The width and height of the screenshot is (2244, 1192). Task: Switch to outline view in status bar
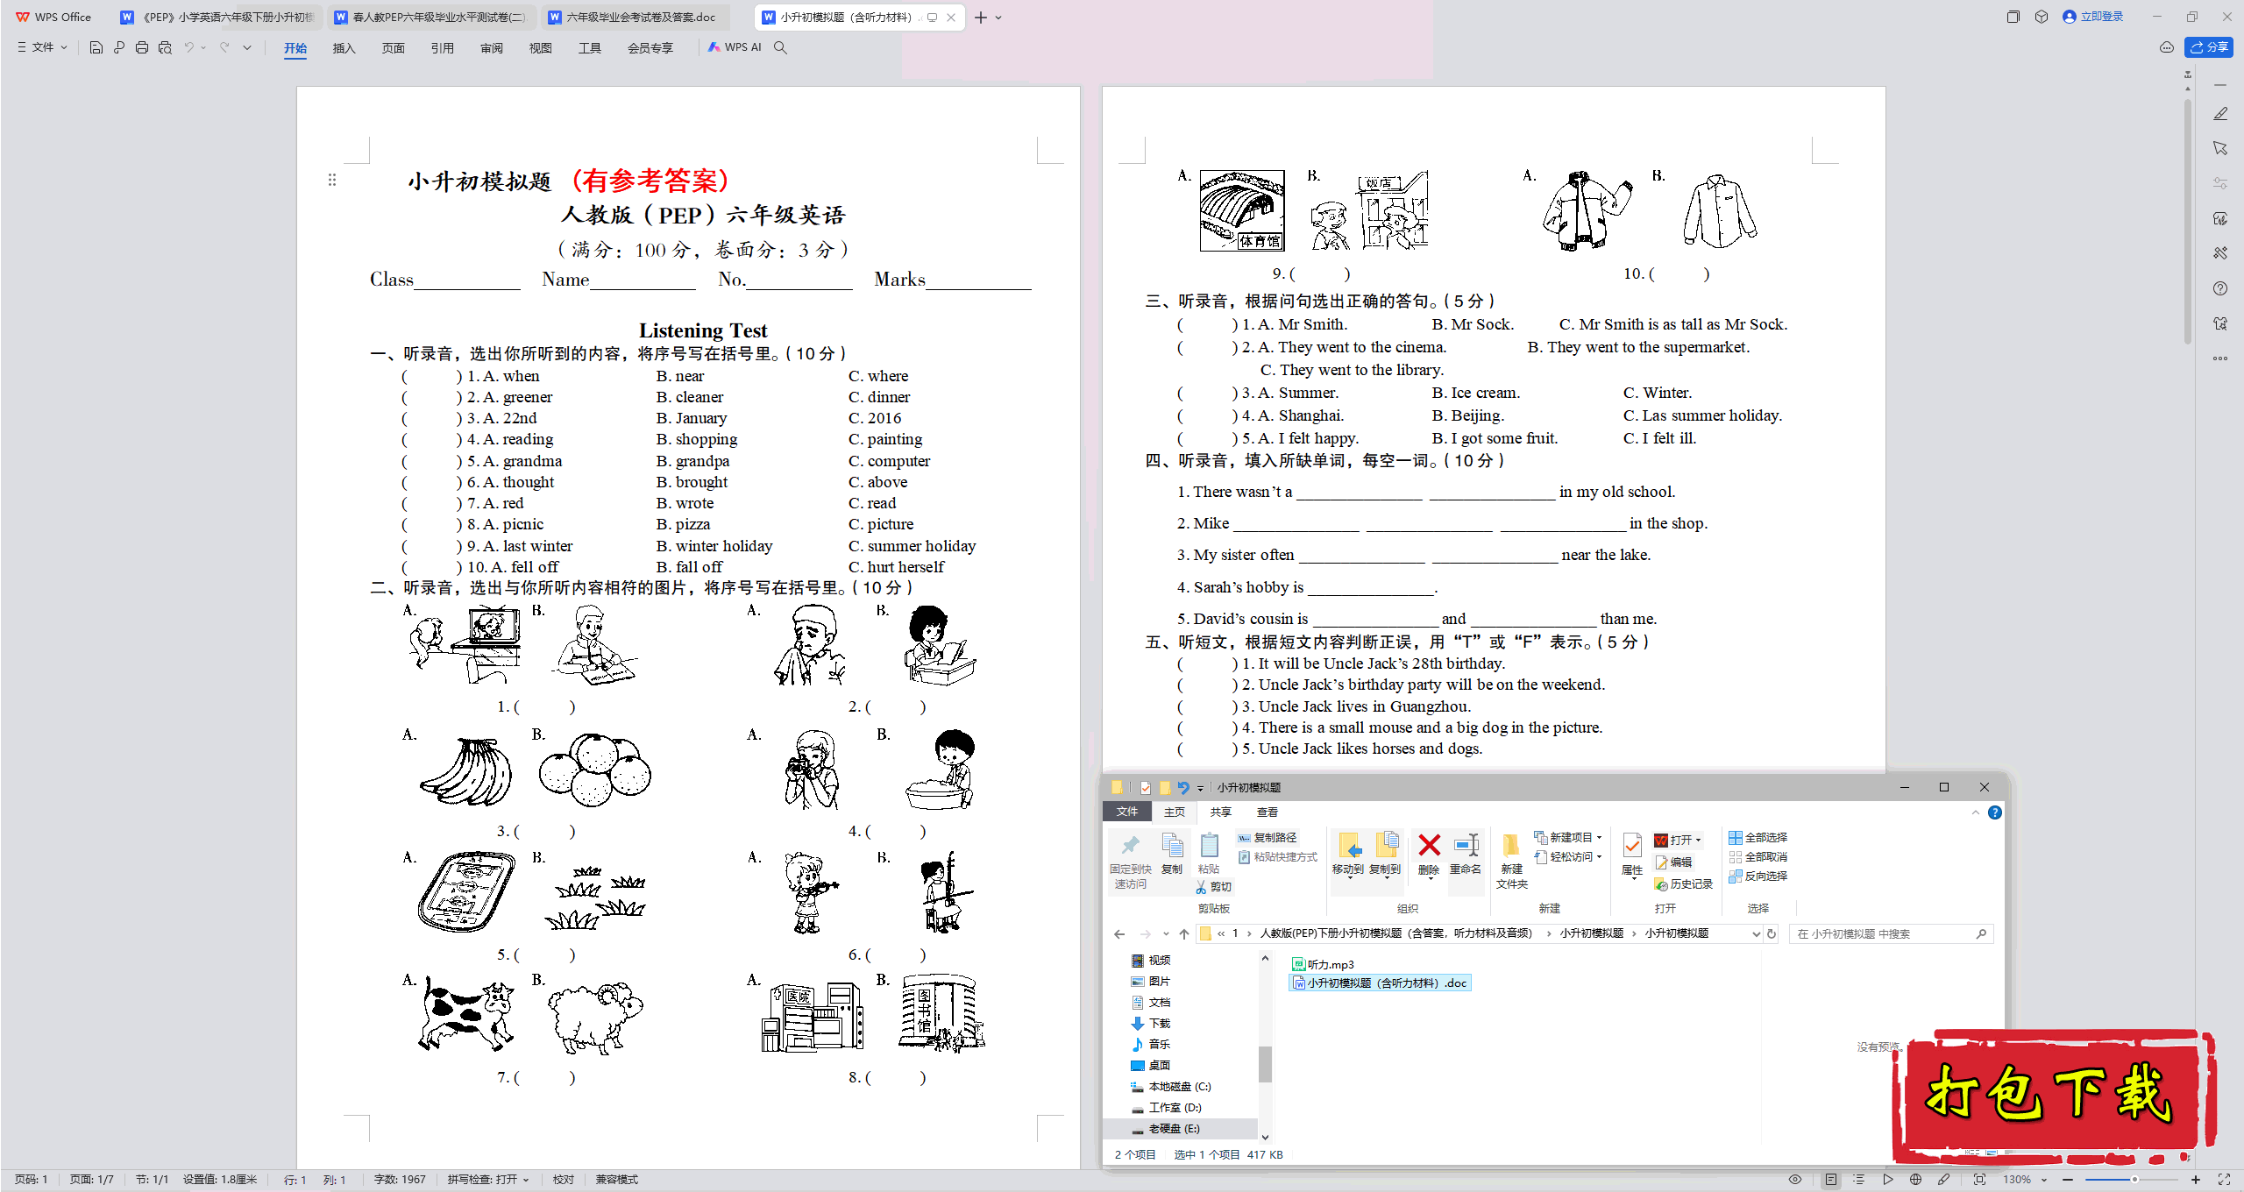[1859, 1180]
